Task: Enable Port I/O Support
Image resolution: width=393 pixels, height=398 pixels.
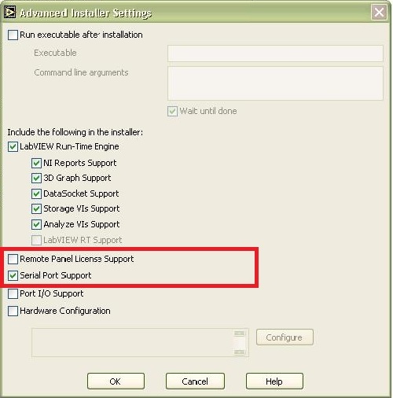Action: [13, 293]
